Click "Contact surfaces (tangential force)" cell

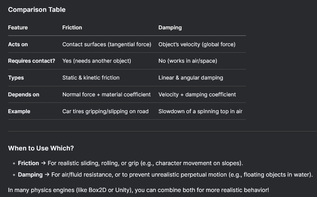pyautogui.click(x=107, y=44)
